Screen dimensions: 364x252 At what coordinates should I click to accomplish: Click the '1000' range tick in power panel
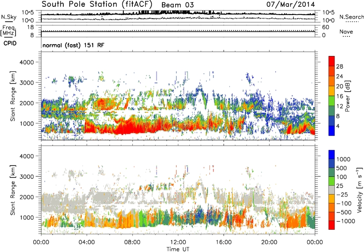coord(27,123)
